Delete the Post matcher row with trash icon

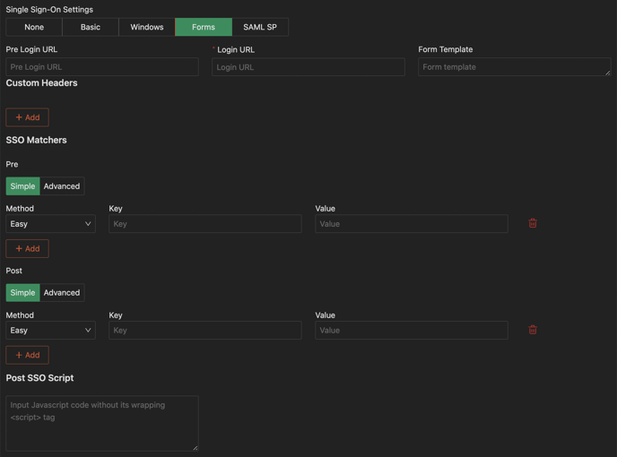[533, 330]
